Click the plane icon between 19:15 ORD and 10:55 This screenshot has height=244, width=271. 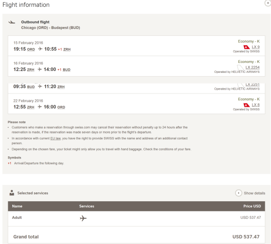[x=40, y=49]
